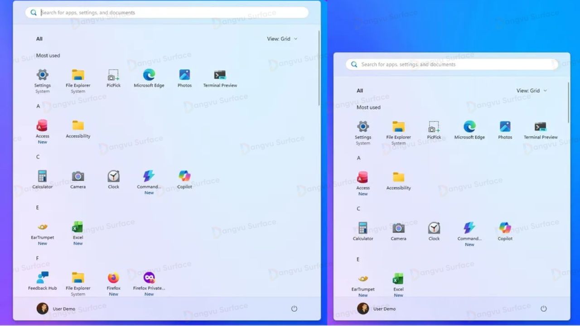The width and height of the screenshot is (580, 326).
Task: Click the All heading in right Start menu
Action: point(360,91)
